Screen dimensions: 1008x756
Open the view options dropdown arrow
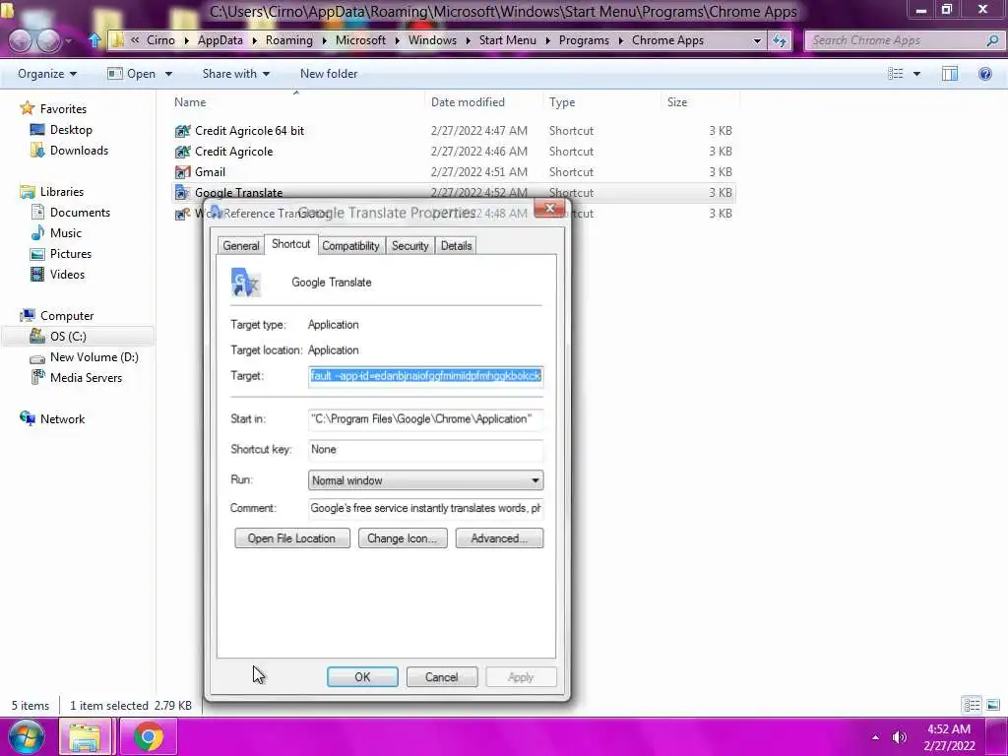pos(916,74)
